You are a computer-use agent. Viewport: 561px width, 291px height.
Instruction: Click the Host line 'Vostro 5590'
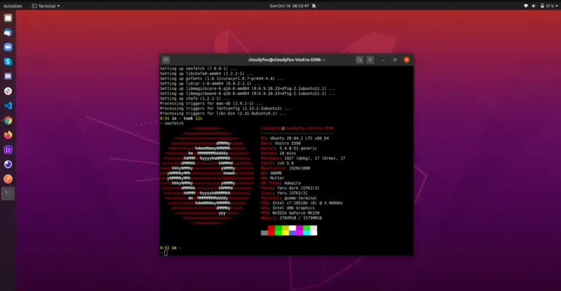click(281, 143)
